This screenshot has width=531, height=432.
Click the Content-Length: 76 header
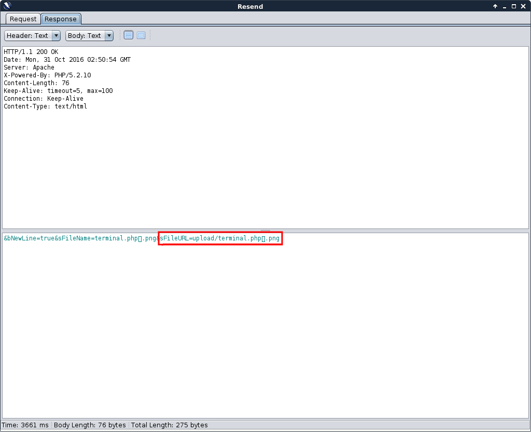click(36, 83)
